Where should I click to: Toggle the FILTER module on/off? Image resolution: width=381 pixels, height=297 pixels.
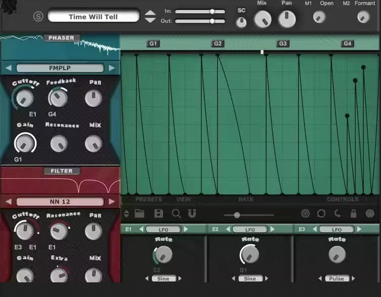point(61,171)
